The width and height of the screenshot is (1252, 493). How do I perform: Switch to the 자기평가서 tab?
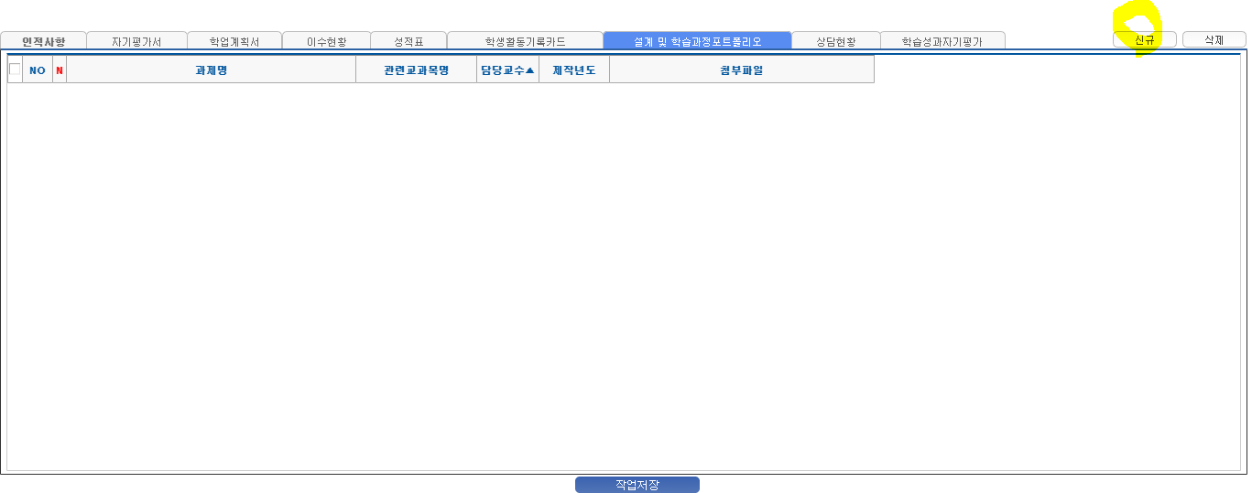[x=136, y=41]
